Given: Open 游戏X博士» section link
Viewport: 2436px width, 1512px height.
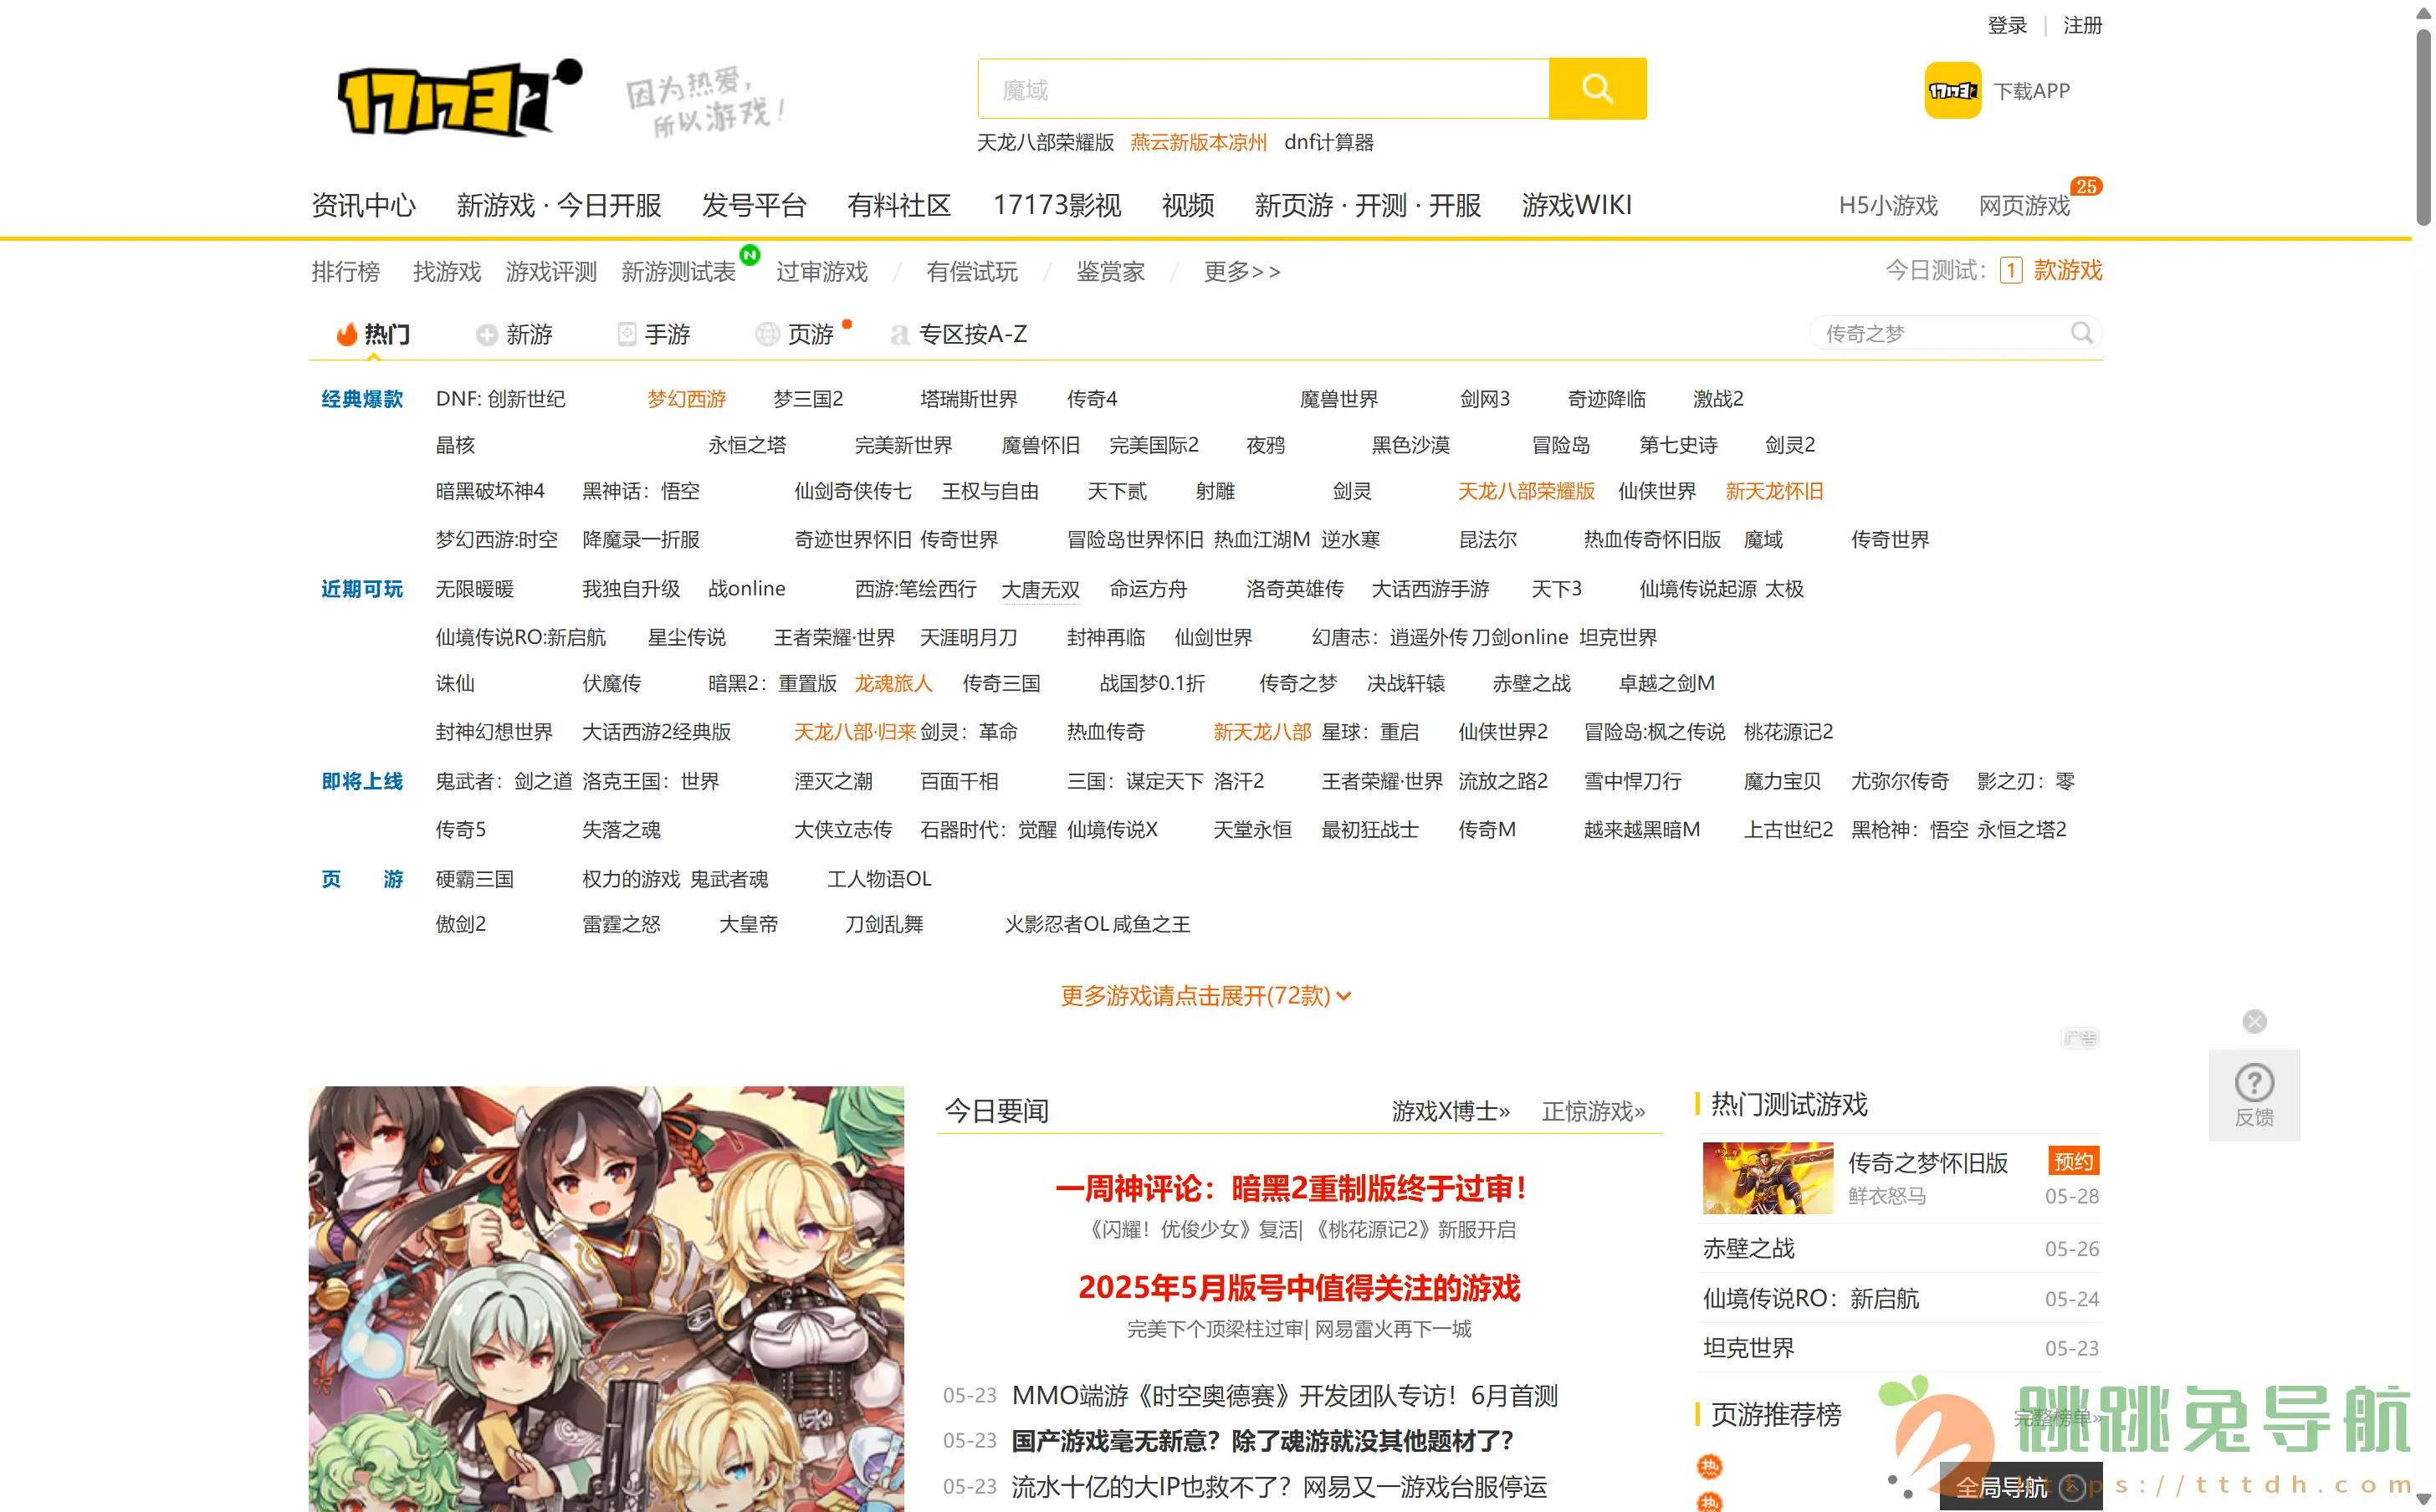Looking at the screenshot, I should (x=1450, y=1111).
